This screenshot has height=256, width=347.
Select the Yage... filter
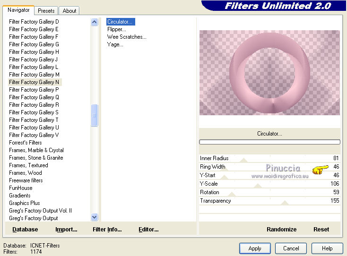coord(115,44)
